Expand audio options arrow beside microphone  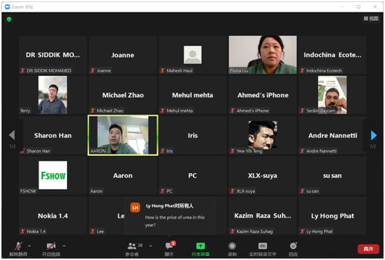pos(30,246)
